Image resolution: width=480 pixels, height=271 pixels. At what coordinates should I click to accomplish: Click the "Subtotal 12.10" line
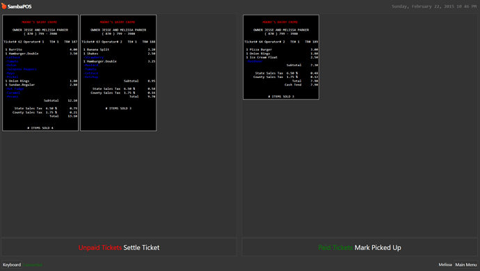click(61, 100)
